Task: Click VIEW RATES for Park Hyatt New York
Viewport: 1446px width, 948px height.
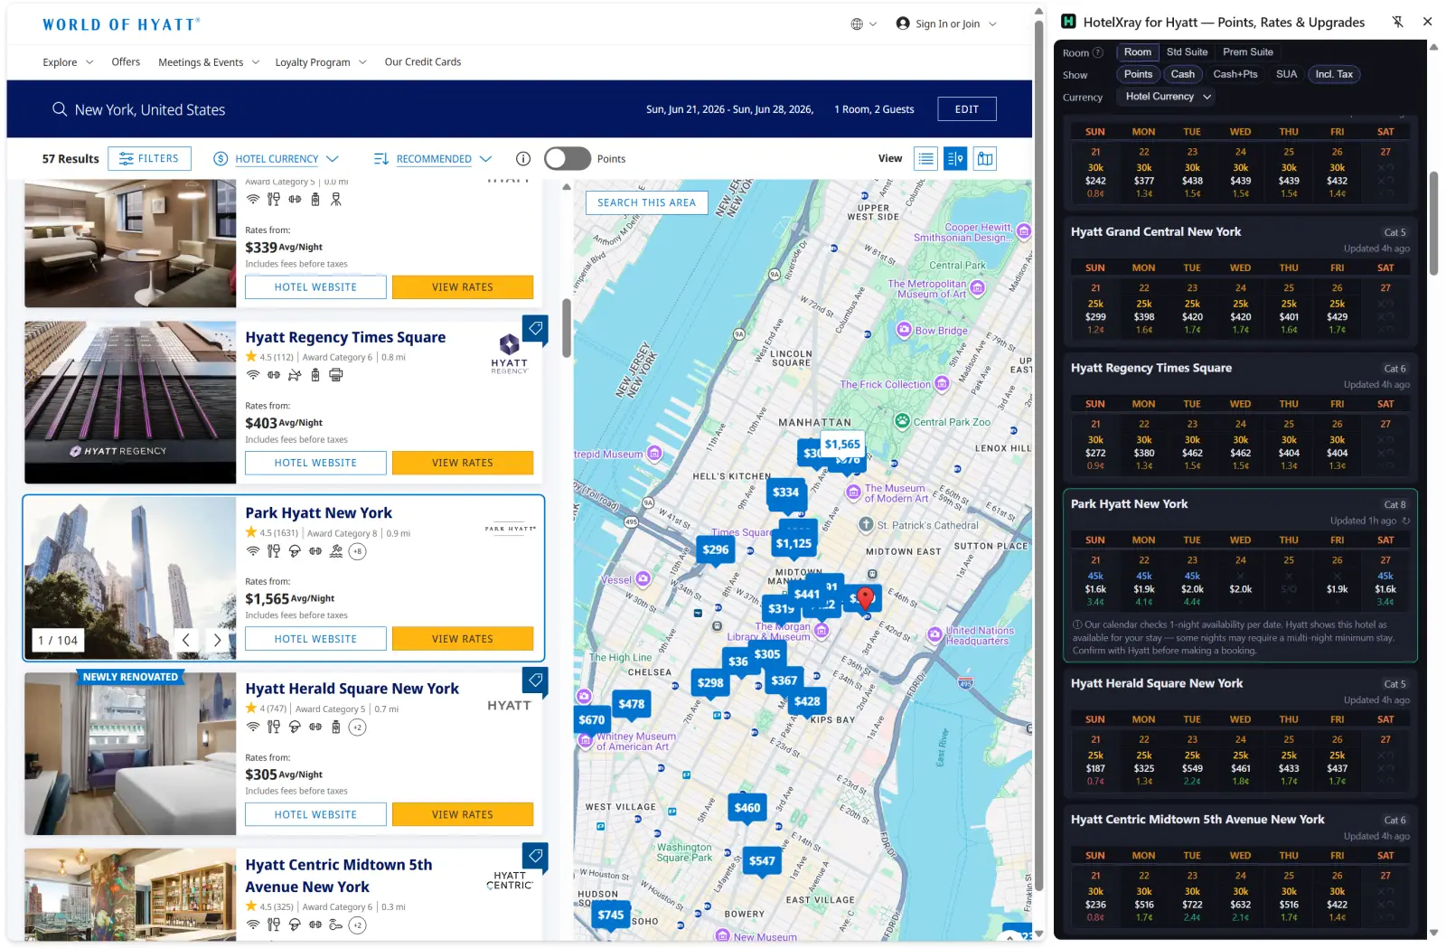Action: (x=463, y=639)
